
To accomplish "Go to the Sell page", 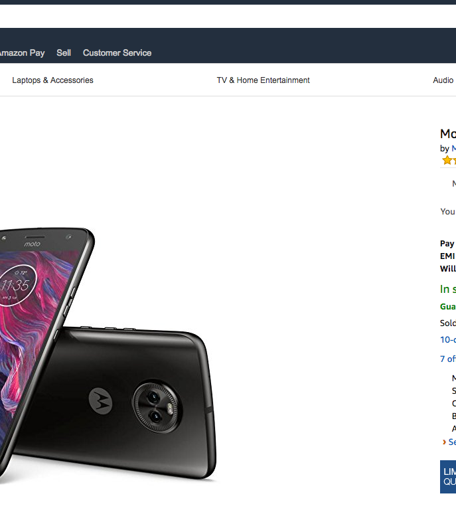I will 64,52.
